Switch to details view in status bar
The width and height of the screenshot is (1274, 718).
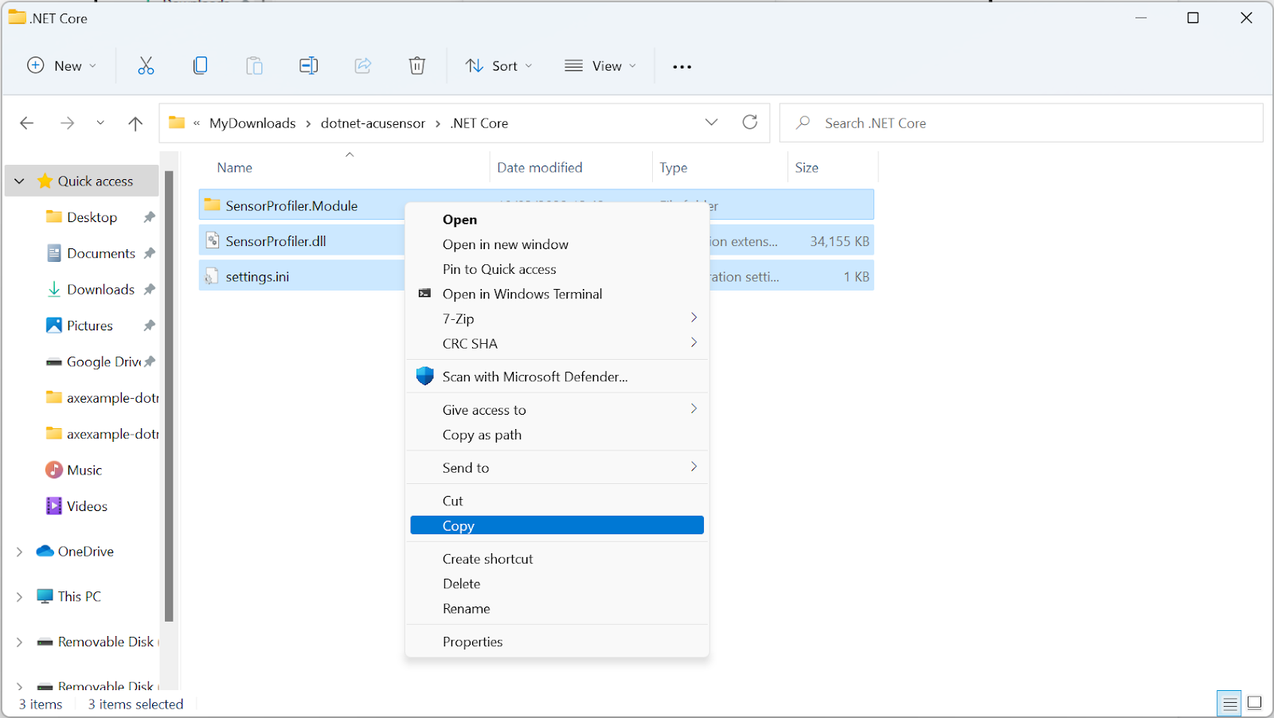pos(1229,703)
